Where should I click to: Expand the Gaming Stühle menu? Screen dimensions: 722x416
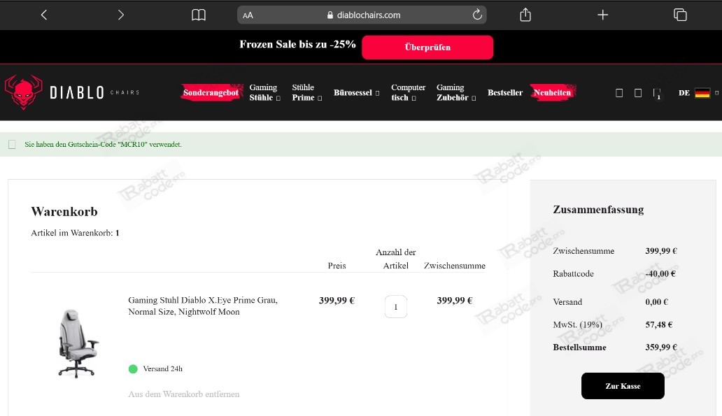click(264, 92)
